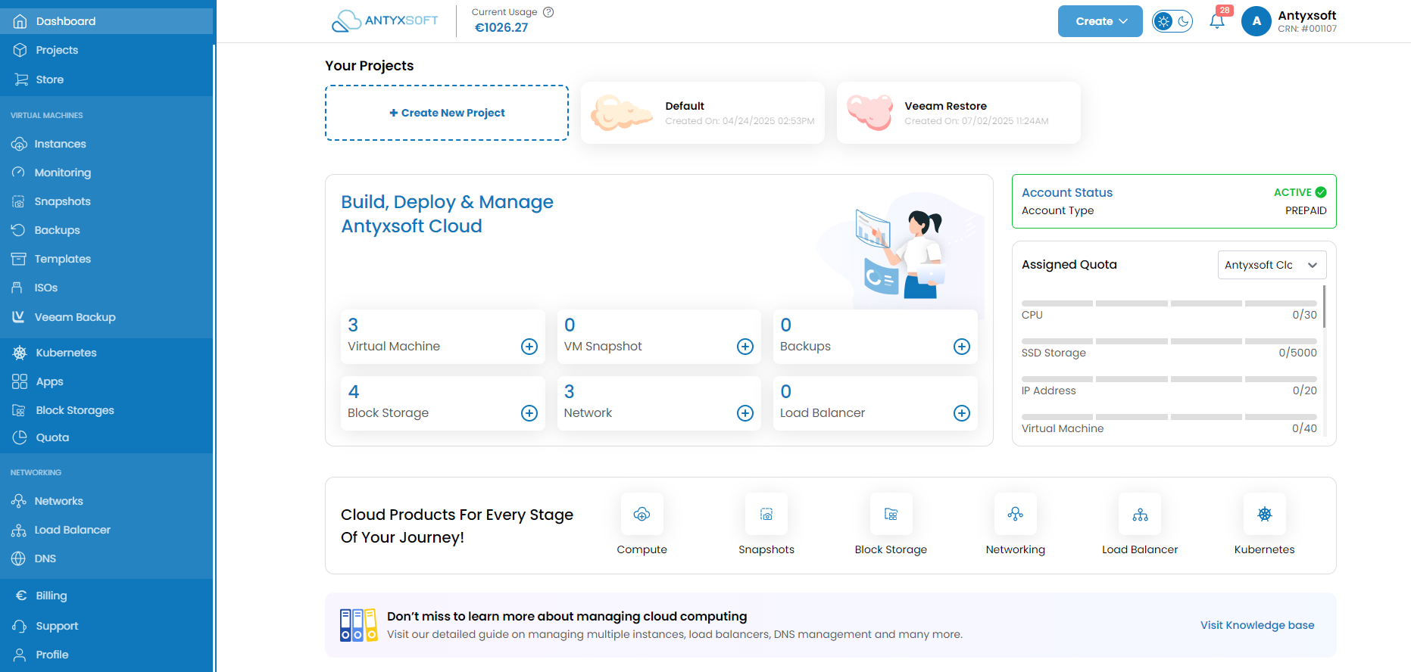Open Billing in the sidebar
Image resolution: width=1411 pixels, height=672 pixels.
pyautogui.click(x=106, y=596)
